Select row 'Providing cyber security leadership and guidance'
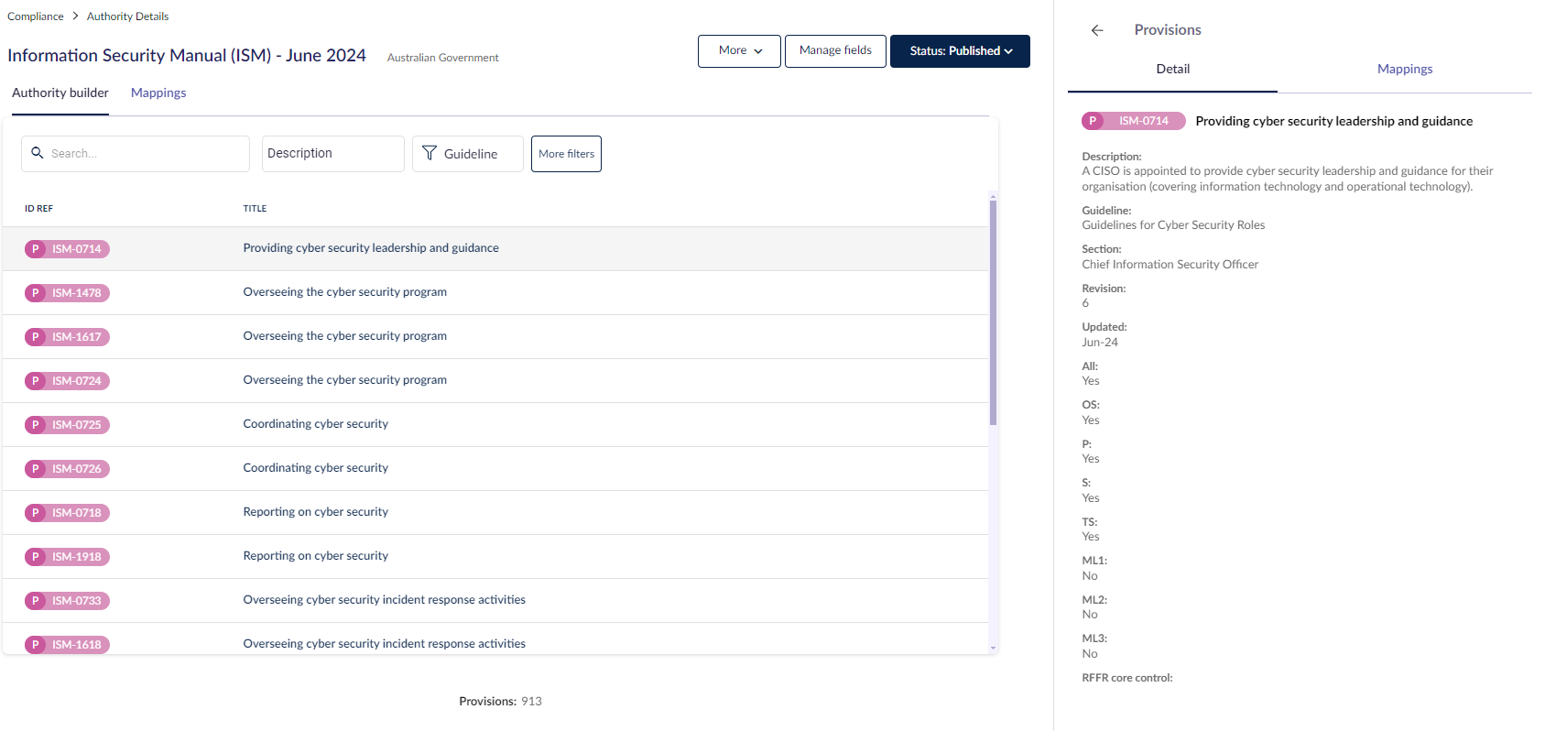Image resolution: width=1545 pixels, height=731 pixels. tap(495, 249)
